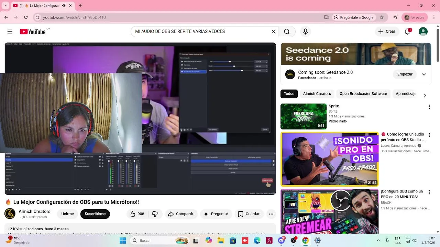This screenshot has width=440, height=247.
Task: View site information icon in the address bar
Action: pyautogui.click(x=38, y=17)
